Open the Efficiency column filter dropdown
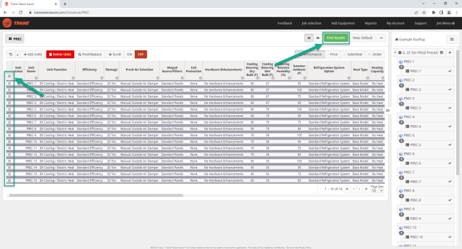Screen dimensions: 462x249 click(x=102, y=78)
